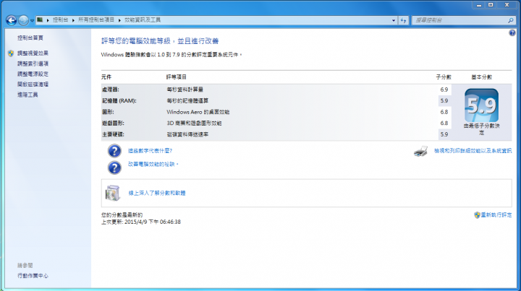
Task: Click shield icon beside 重新執行評定
Action: (x=477, y=215)
